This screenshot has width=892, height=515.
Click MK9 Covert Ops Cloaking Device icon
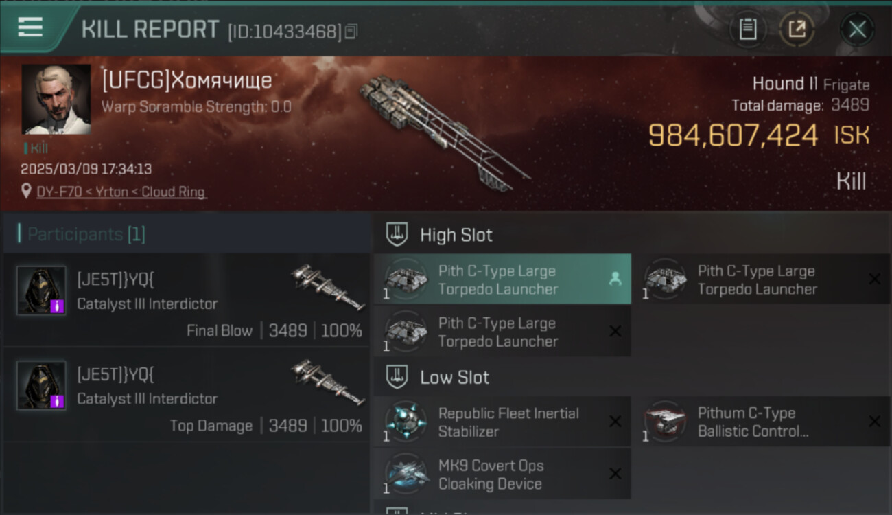click(x=406, y=474)
